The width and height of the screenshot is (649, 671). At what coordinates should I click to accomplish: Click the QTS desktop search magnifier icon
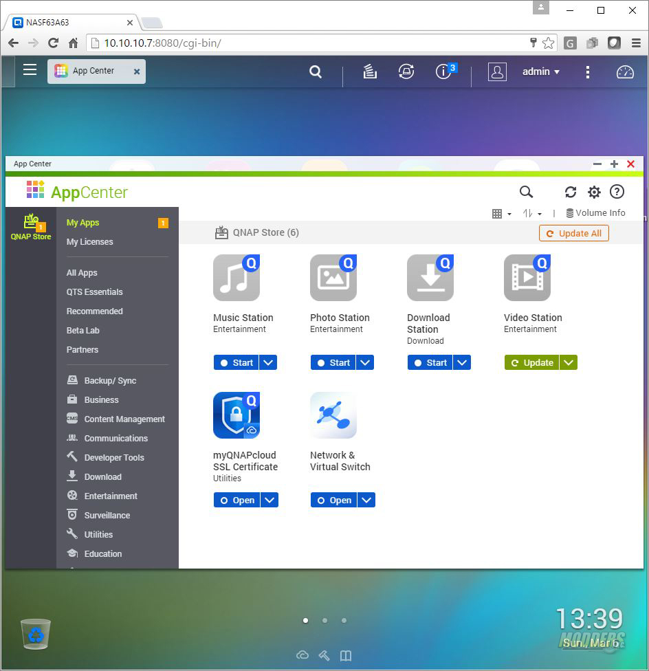[316, 71]
